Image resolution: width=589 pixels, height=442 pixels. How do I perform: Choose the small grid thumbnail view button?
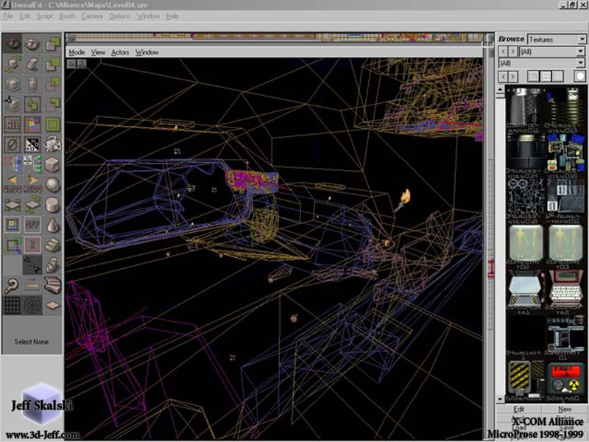pyautogui.click(x=558, y=77)
